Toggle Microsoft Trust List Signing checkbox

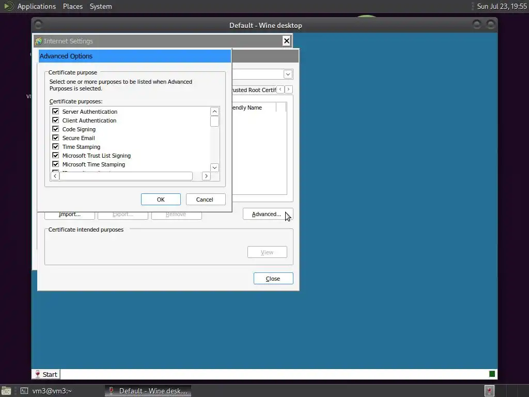(x=56, y=155)
